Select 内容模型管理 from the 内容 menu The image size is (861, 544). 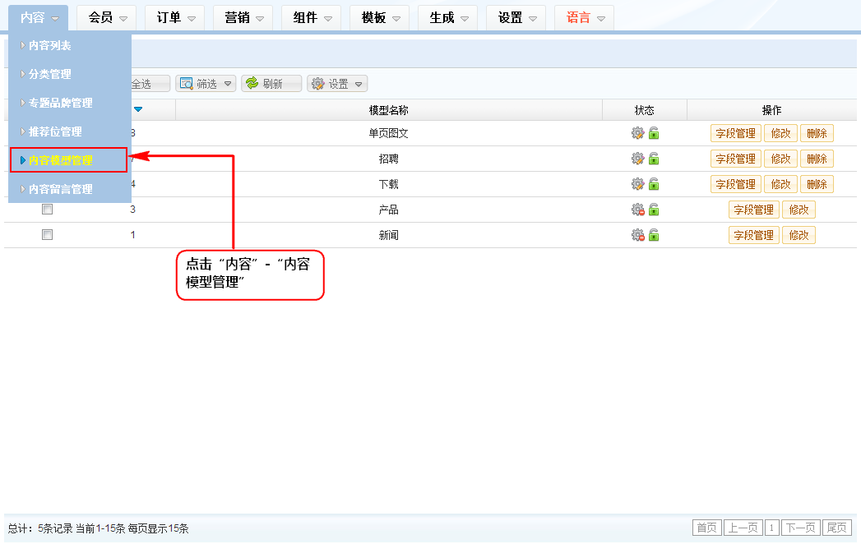tap(61, 160)
